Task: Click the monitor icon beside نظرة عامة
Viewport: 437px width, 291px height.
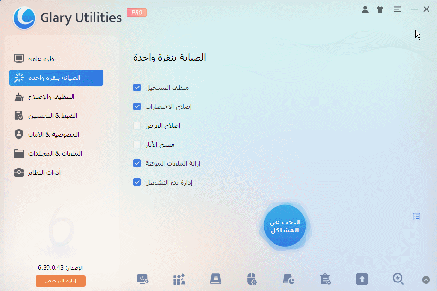Action: (19, 59)
